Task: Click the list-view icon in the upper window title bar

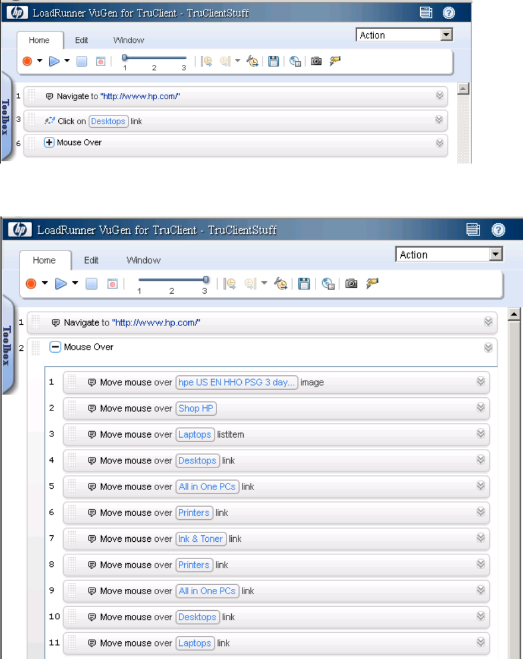Action: coord(426,12)
